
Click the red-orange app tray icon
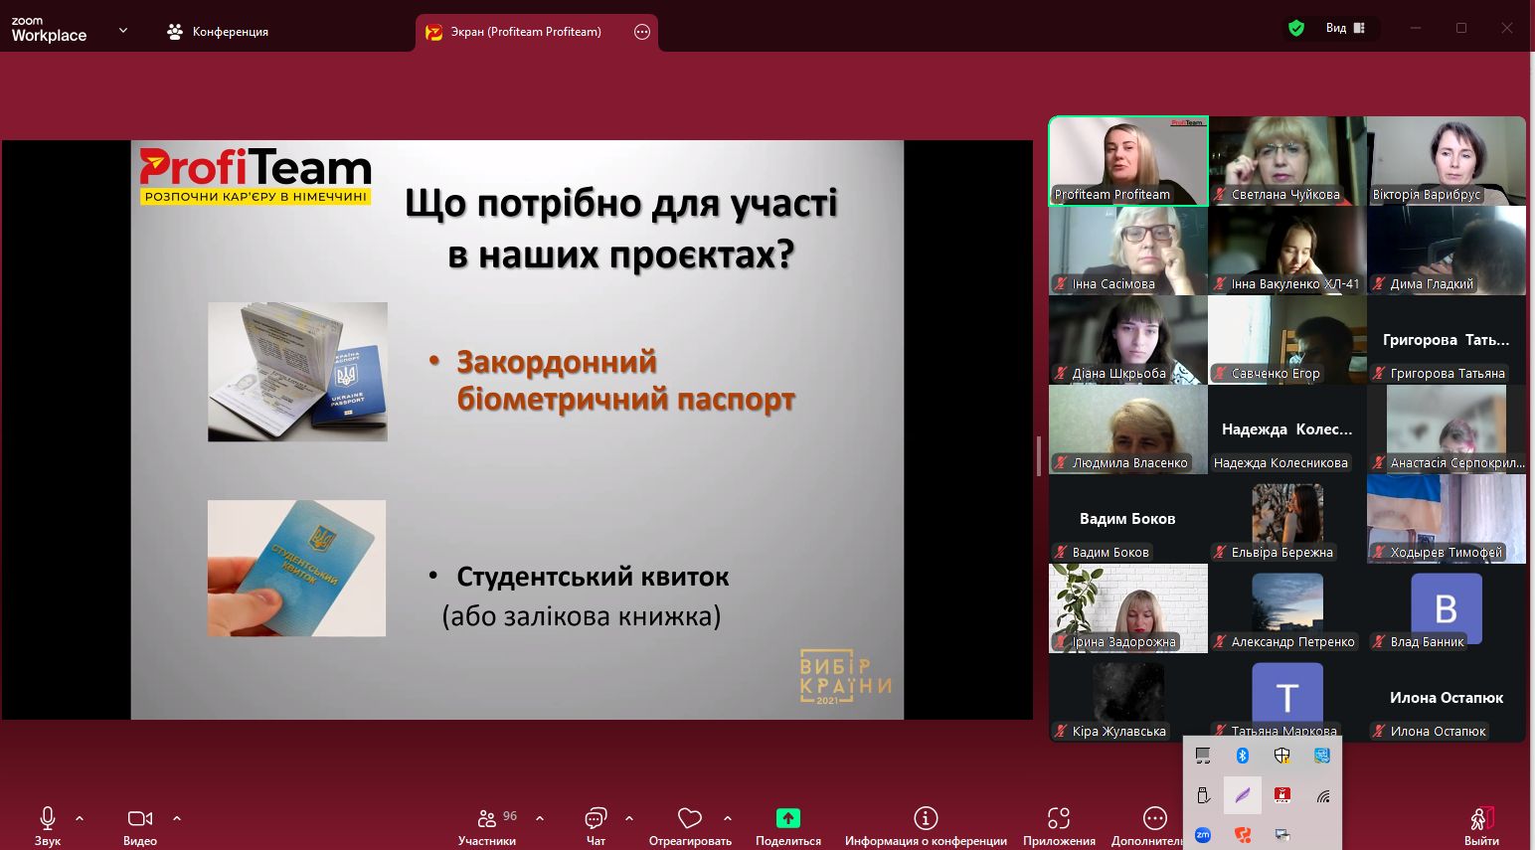click(1243, 835)
